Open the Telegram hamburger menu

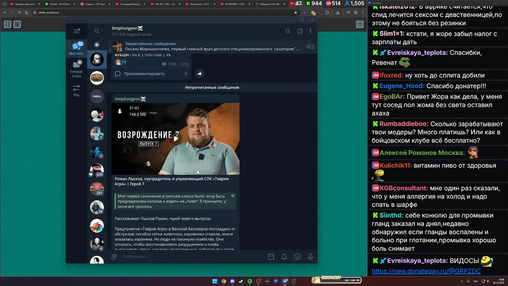[77, 31]
